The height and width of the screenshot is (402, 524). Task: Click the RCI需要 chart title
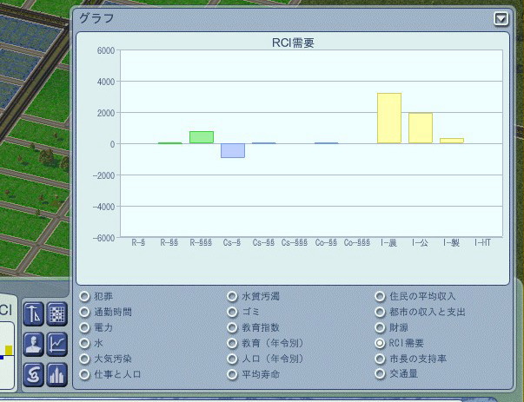pos(293,43)
